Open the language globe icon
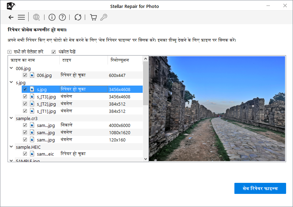Screen dimensions: 293x207 pyautogui.click(x=36, y=17)
